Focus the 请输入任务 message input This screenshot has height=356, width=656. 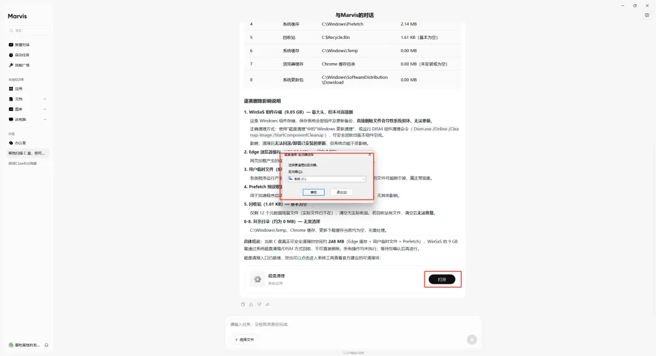354,324
